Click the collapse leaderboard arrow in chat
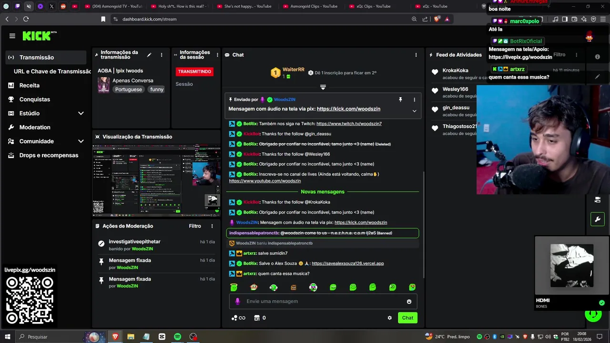The image size is (610, 343). pyautogui.click(x=323, y=87)
